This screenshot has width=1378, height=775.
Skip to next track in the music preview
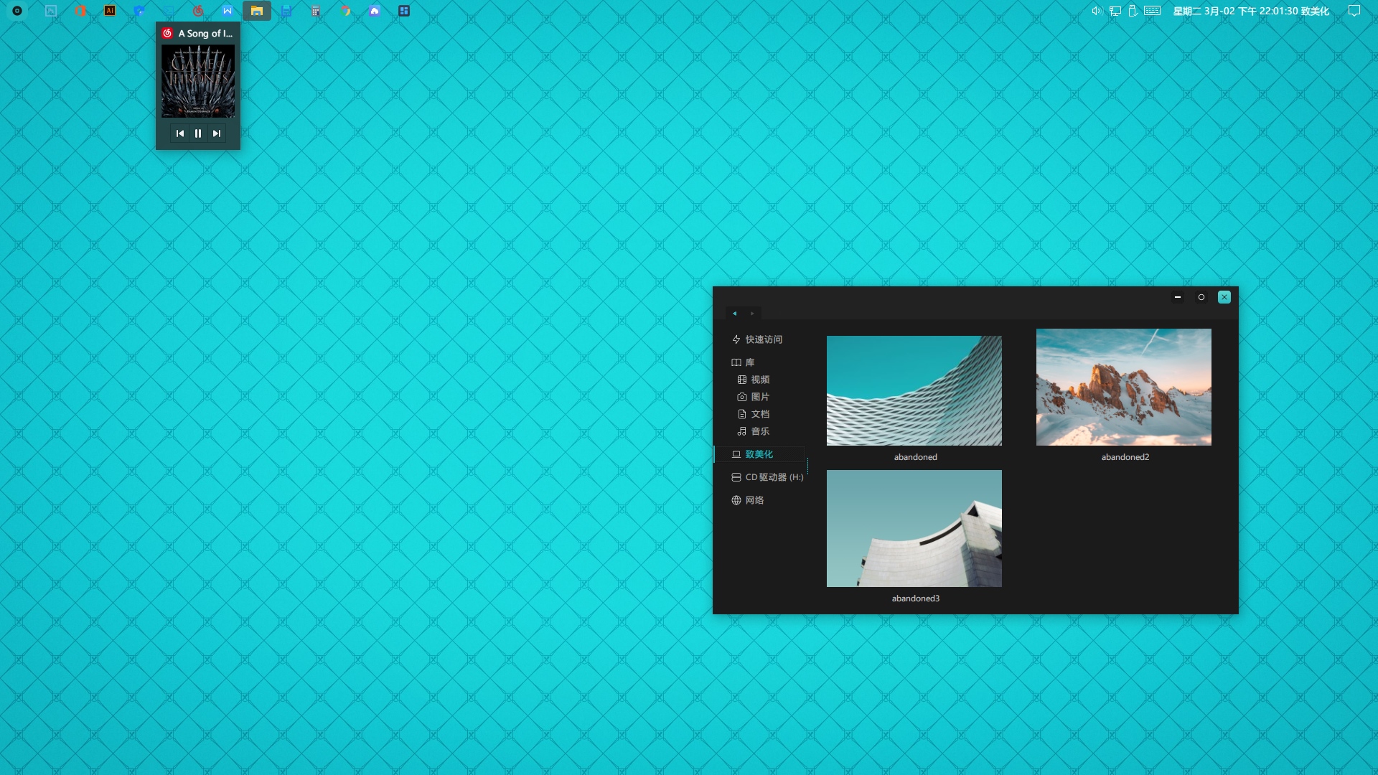click(217, 133)
